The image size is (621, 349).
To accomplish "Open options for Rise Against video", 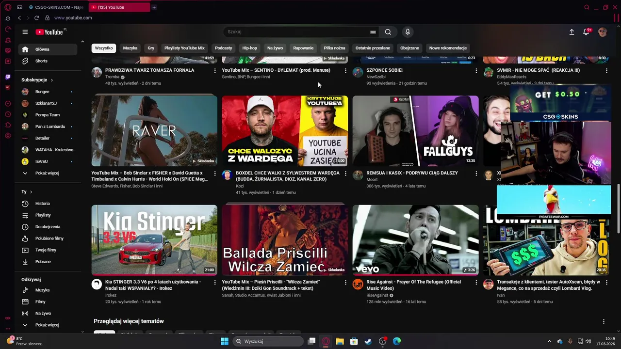I will point(476,282).
